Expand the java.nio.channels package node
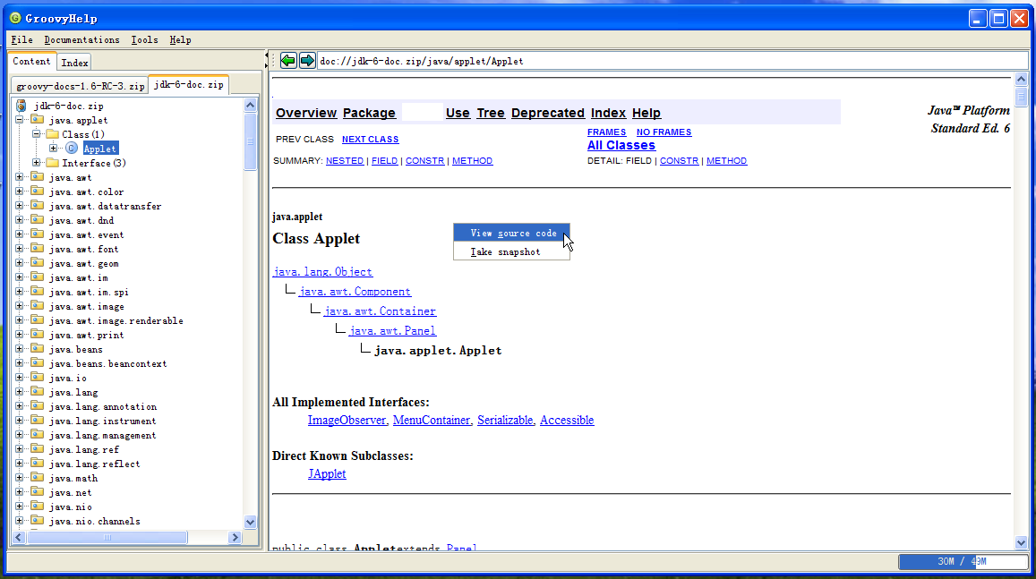This screenshot has height=579, width=1036. pyautogui.click(x=19, y=521)
